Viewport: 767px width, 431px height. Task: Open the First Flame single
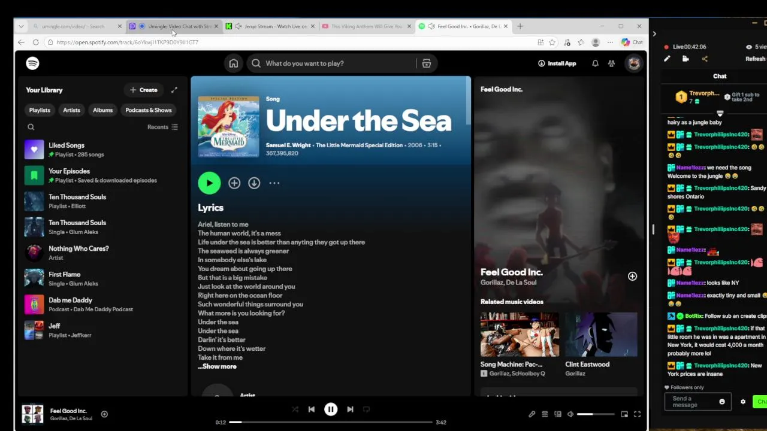coord(102,278)
